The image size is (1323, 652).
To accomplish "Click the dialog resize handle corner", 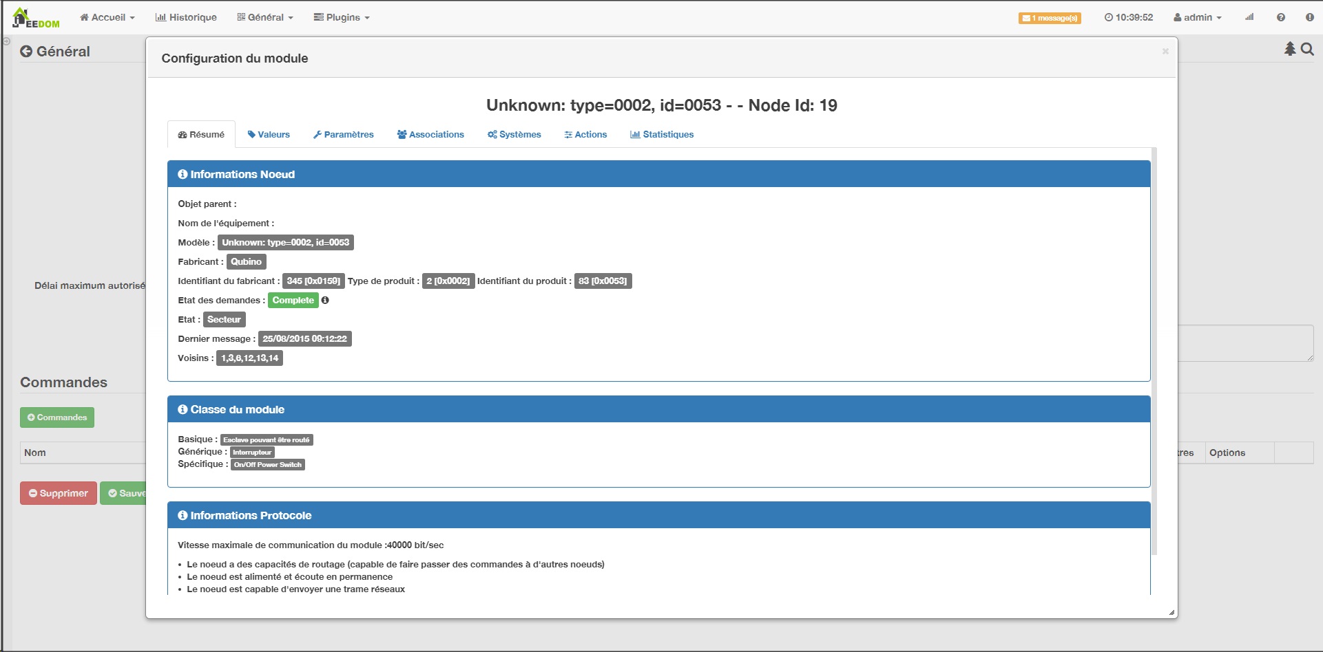I will click(x=1171, y=612).
